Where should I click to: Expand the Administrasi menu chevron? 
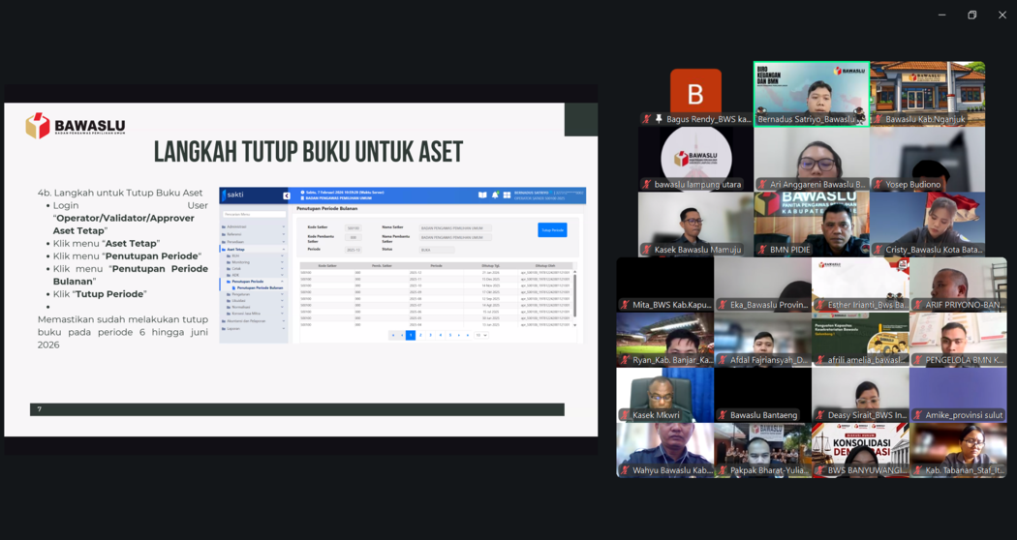[283, 226]
